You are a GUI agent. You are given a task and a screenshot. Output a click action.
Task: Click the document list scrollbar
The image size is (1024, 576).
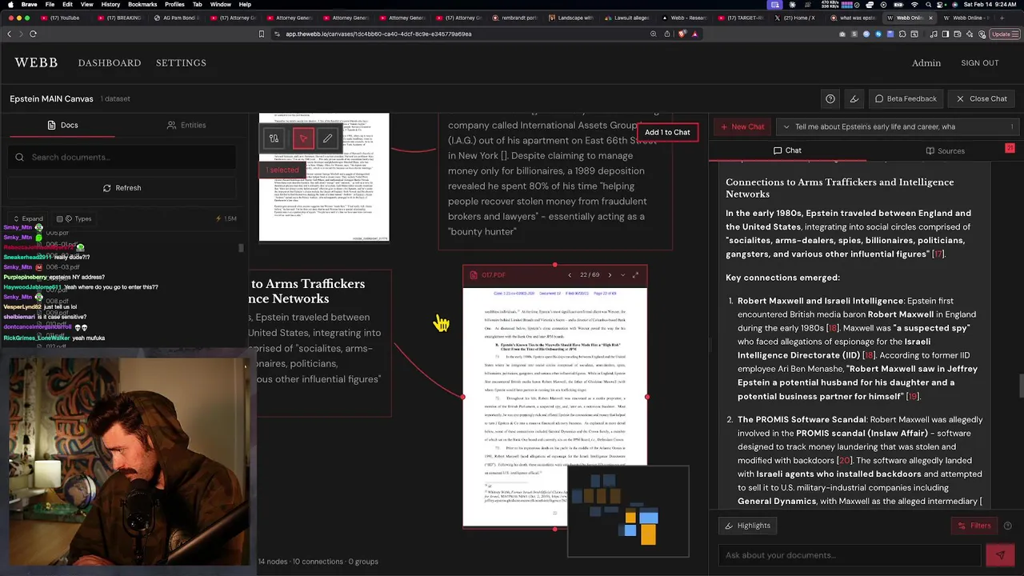241,248
